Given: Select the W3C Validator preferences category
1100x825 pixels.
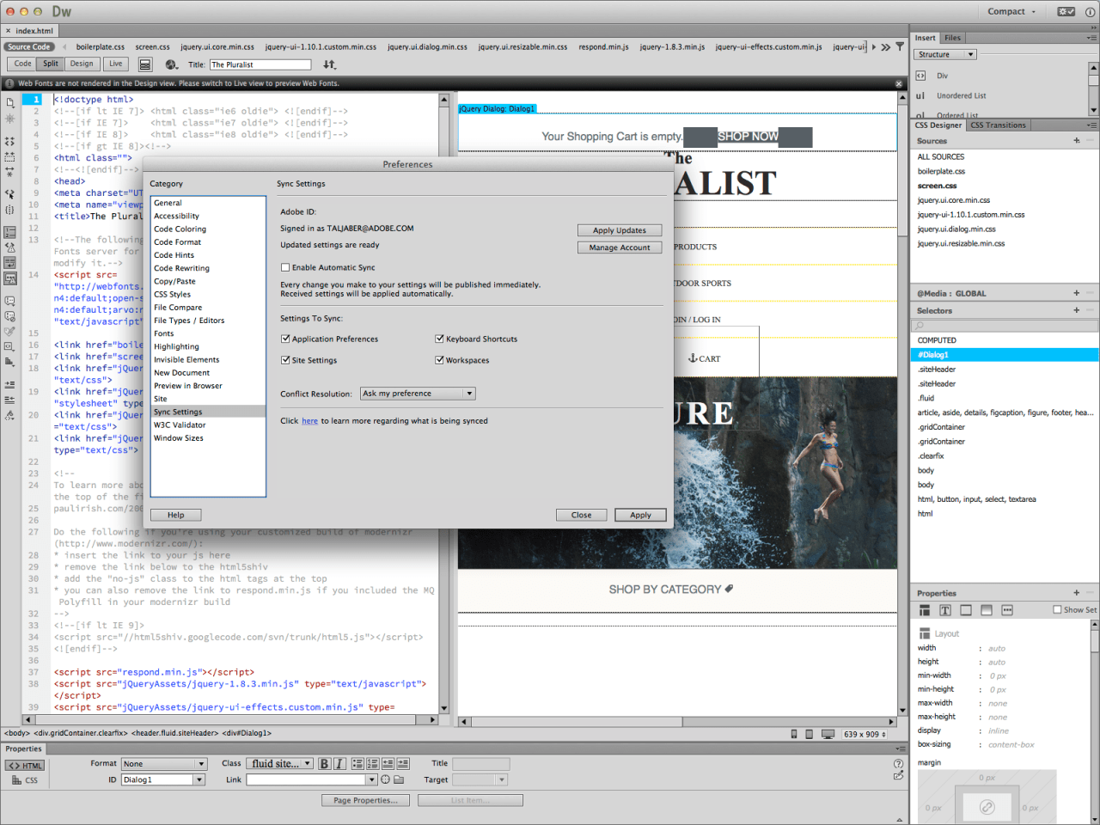Looking at the screenshot, I should (x=180, y=425).
